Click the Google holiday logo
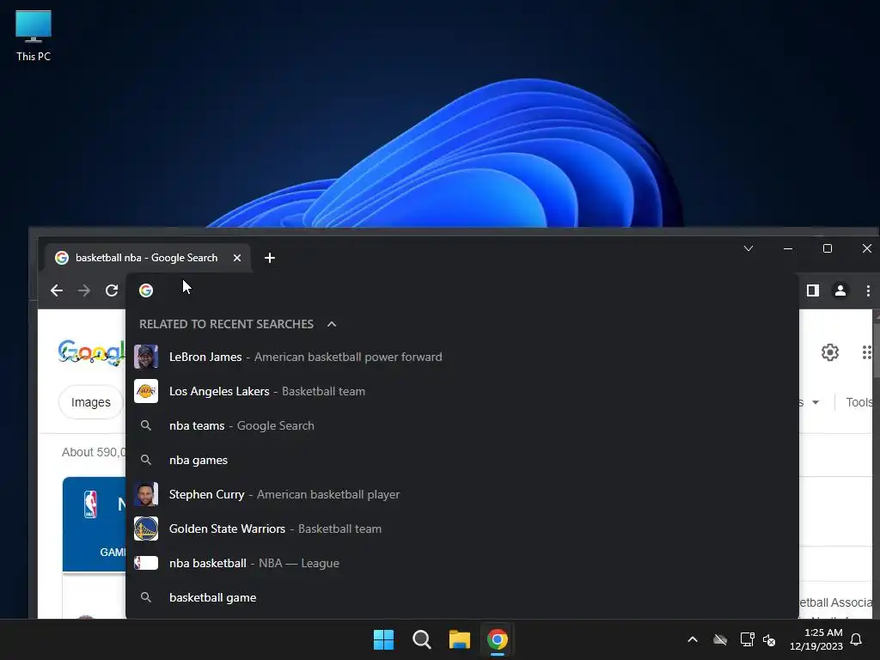 (91, 352)
